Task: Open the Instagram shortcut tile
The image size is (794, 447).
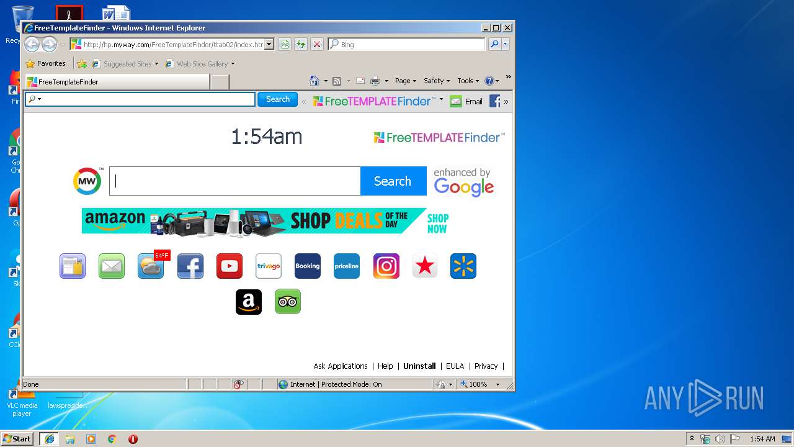Action: [386, 266]
